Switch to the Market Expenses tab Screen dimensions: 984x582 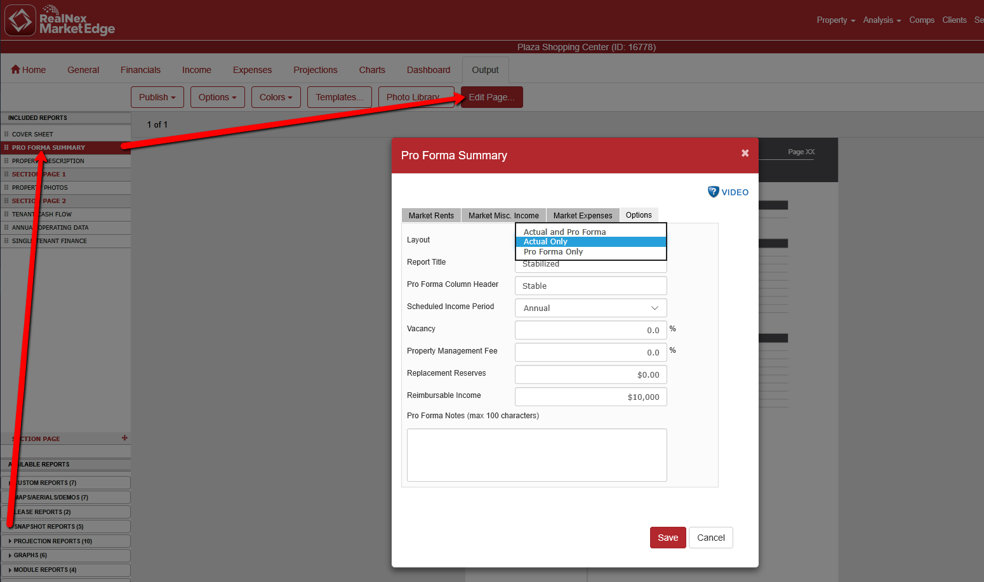(582, 215)
